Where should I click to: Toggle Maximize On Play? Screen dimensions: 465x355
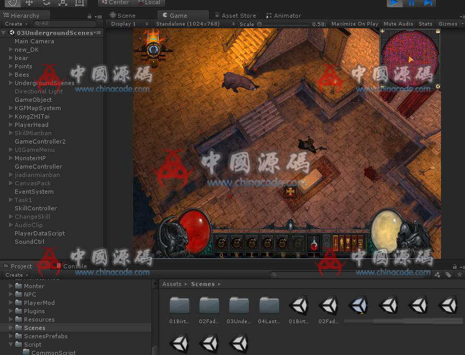point(354,24)
